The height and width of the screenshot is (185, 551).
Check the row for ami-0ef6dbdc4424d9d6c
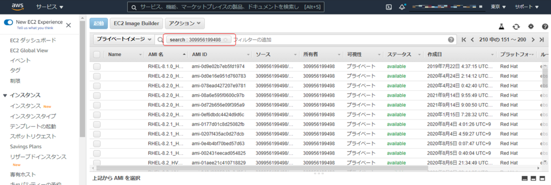tap(96, 114)
